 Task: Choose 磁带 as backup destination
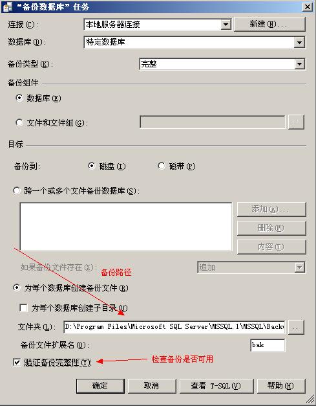[162, 166]
